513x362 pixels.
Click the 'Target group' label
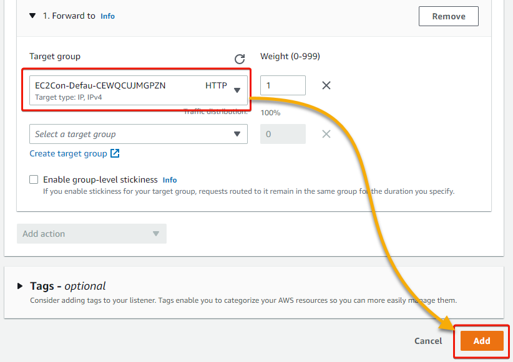coord(55,56)
